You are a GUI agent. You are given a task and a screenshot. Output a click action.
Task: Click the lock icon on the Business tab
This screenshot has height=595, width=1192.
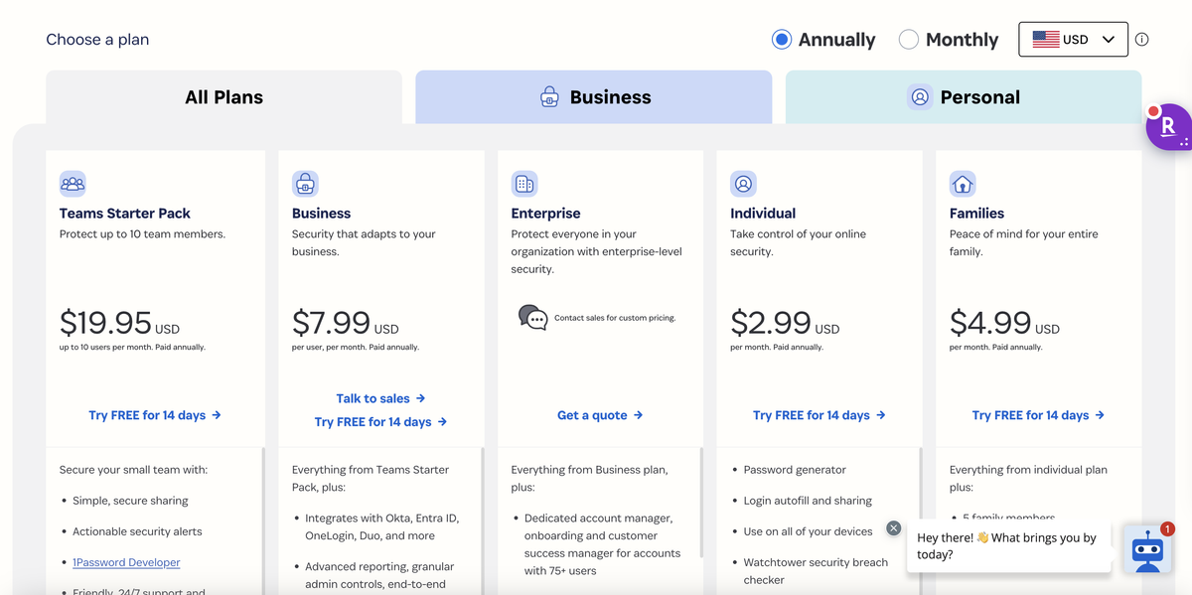(549, 96)
